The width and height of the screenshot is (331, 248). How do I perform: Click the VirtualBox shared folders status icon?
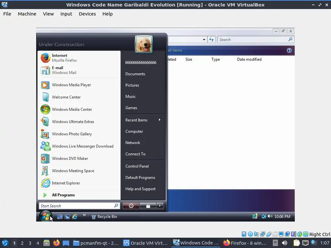pyautogui.click(x=275, y=234)
